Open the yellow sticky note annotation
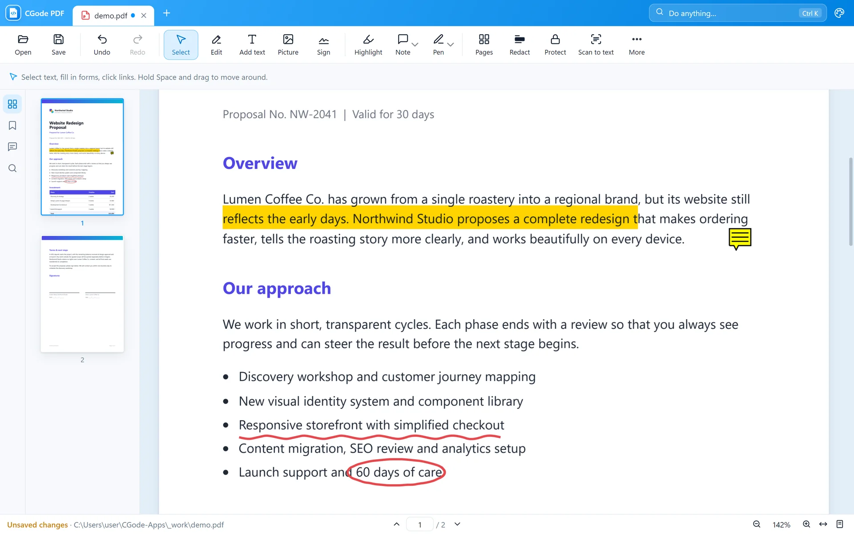The image size is (854, 534). coord(740,239)
